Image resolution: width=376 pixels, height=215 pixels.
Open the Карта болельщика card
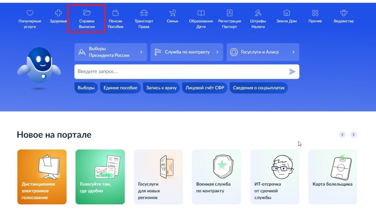point(332,176)
